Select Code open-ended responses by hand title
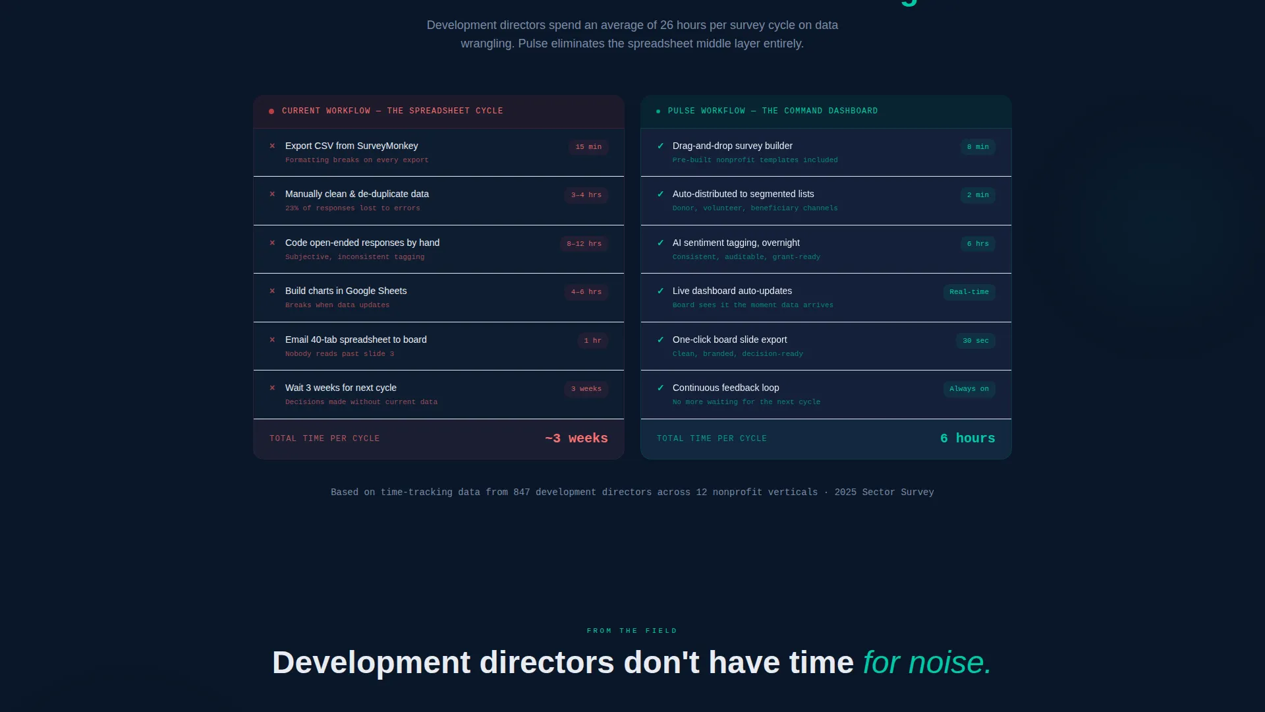The width and height of the screenshot is (1265, 712). pyautogui.click(x=362, y=243)
